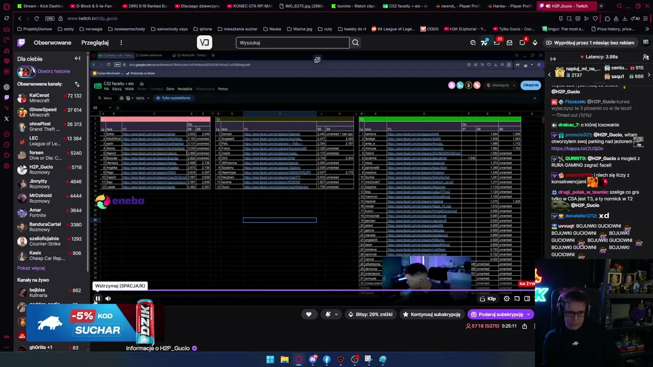Go back in browser history

pyautogui.click(x=19, y=18)
